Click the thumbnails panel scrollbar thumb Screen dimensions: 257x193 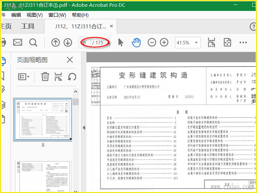(76, 102)
